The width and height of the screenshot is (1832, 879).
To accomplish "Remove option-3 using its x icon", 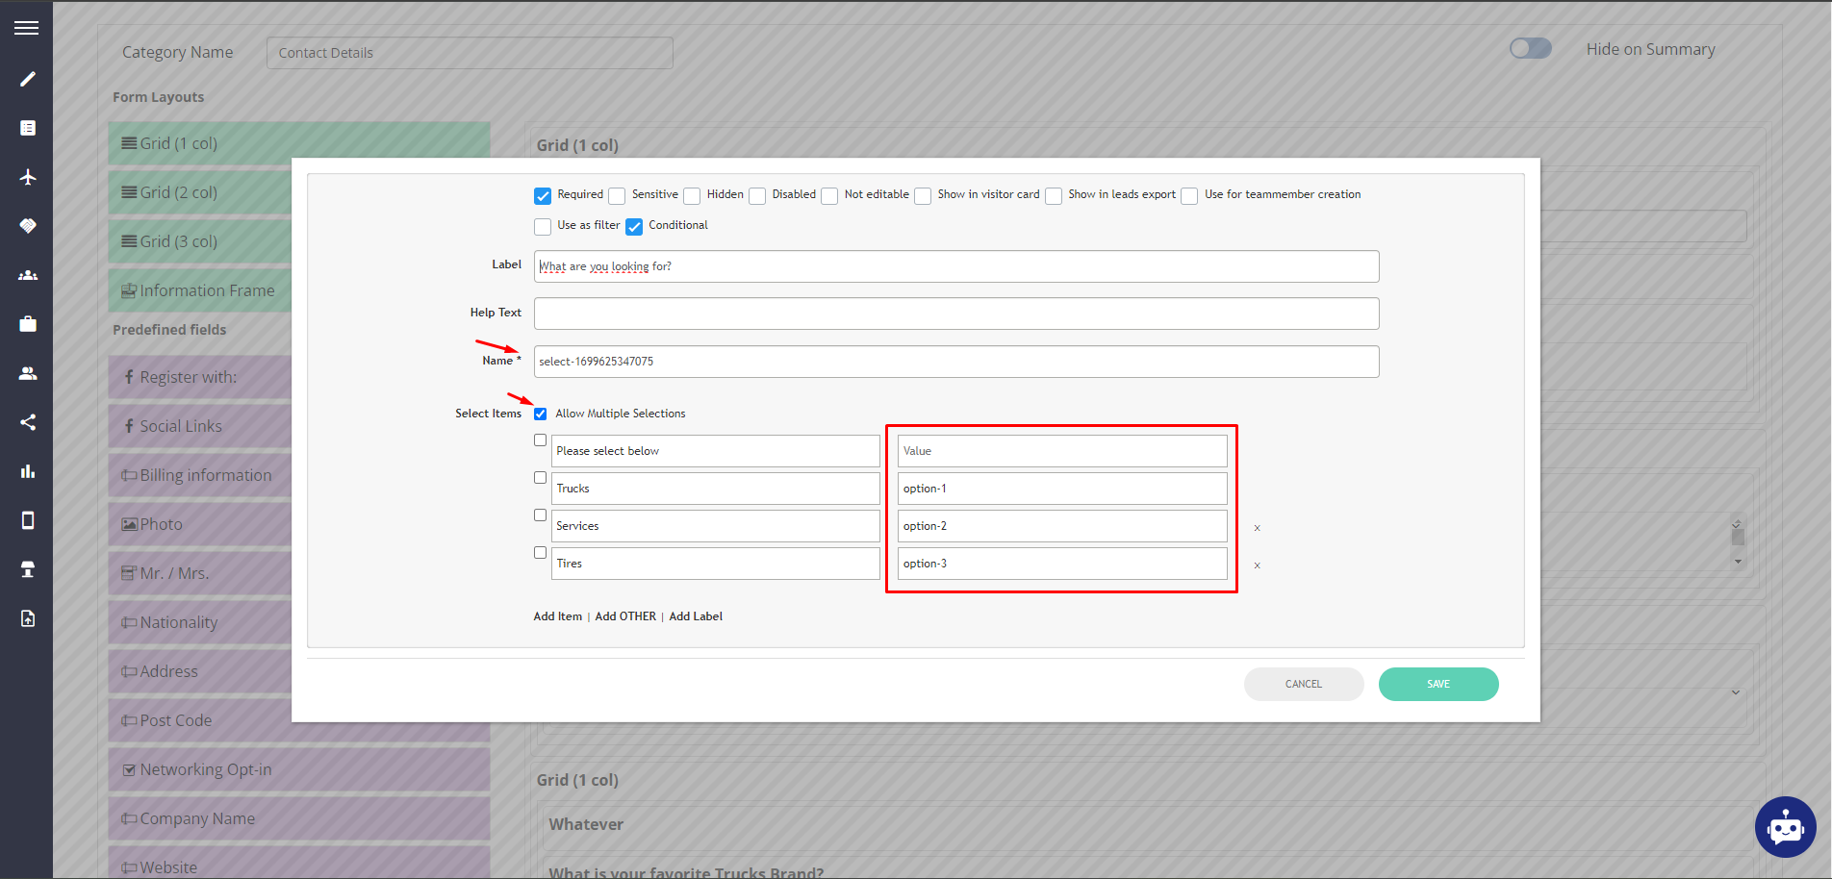I will [1258, 565].
